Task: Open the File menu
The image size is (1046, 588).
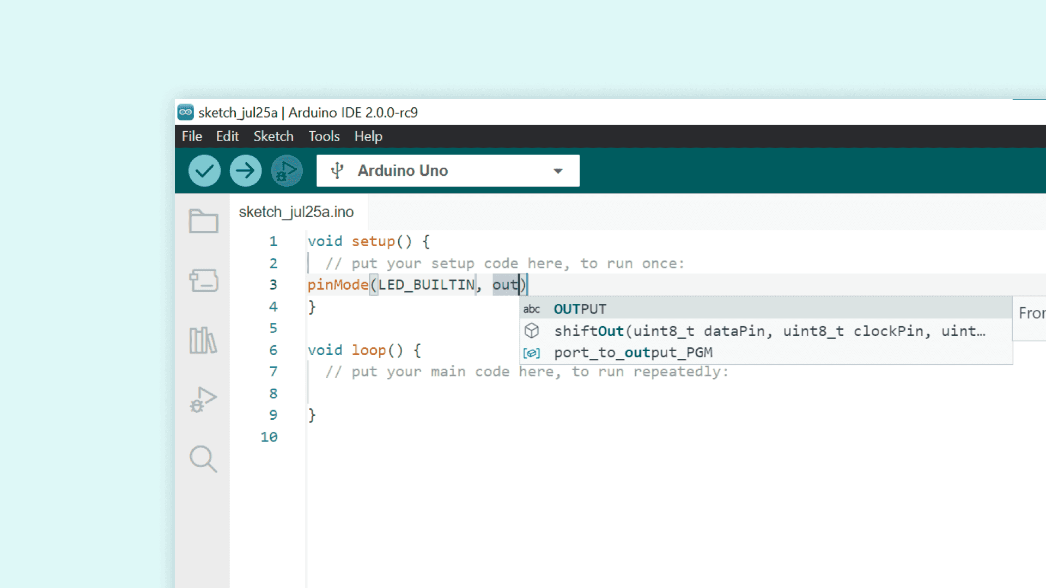Action: 192,136
